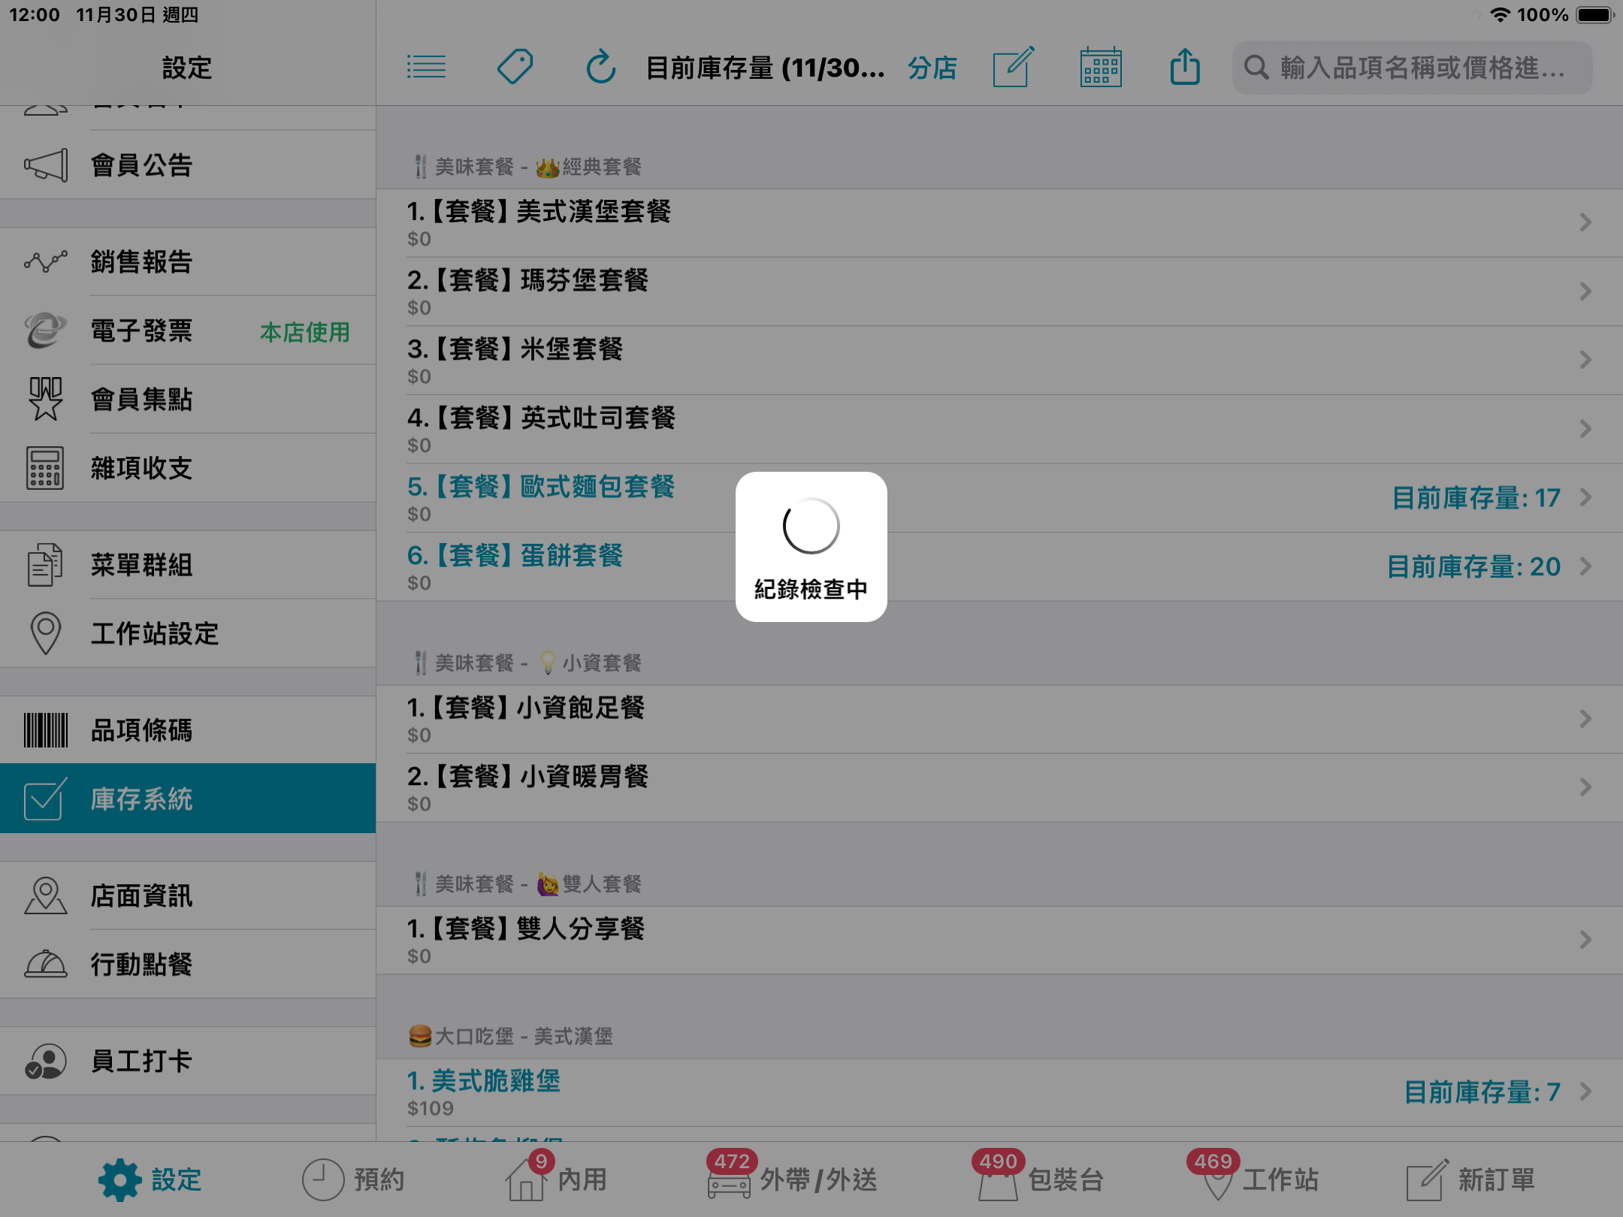Expand 歐式麵包套餐 stock row chevron

[1585, 497]
